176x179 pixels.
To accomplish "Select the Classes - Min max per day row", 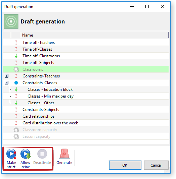I will click(86, 96).
